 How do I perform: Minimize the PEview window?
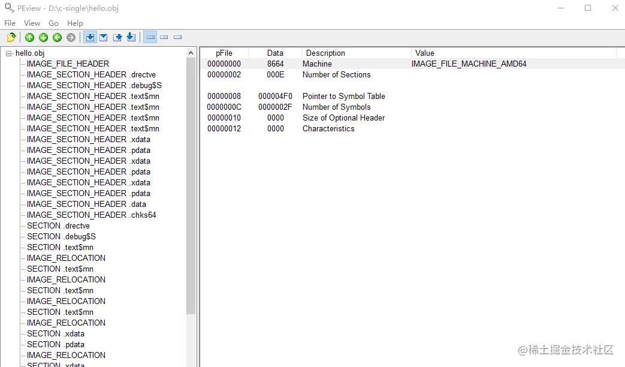click(561, 8)
